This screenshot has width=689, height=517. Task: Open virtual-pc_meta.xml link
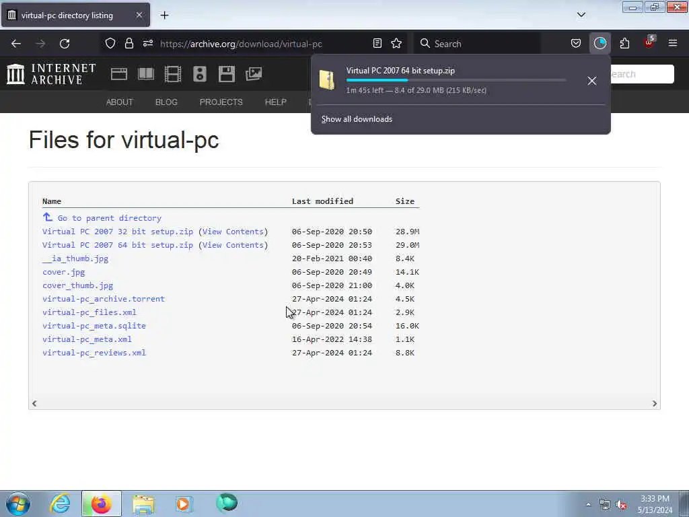point(87,339)
